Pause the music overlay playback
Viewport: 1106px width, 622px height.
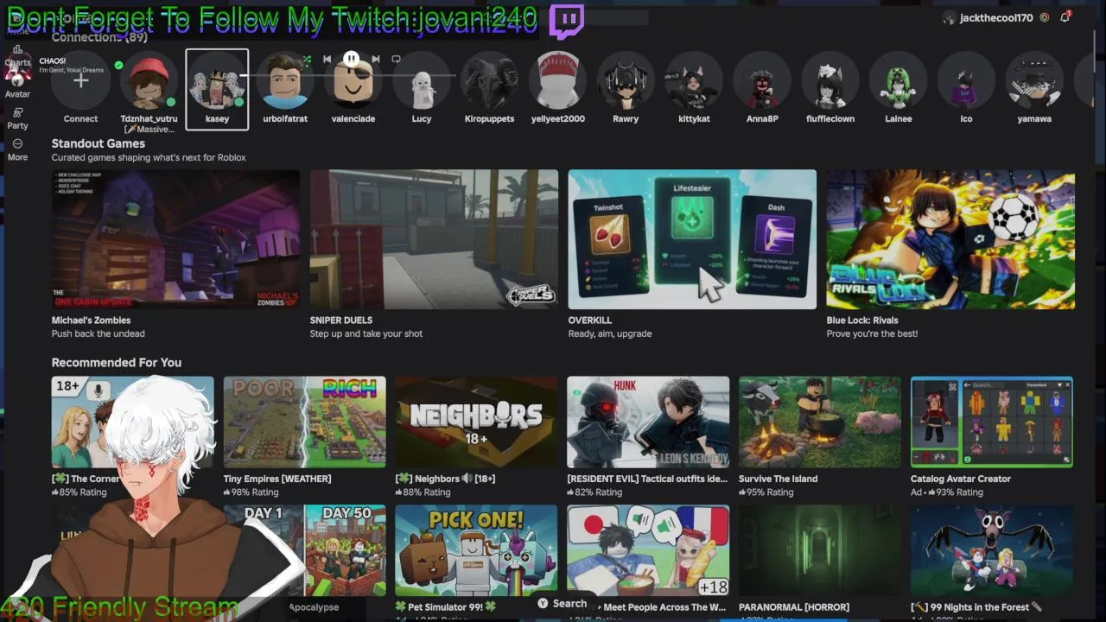351,59
